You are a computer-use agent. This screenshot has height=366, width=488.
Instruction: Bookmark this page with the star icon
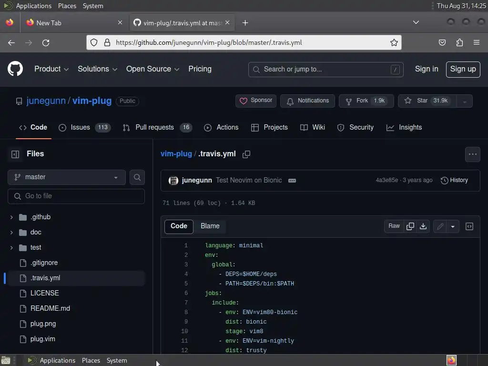tap(394, 42)
